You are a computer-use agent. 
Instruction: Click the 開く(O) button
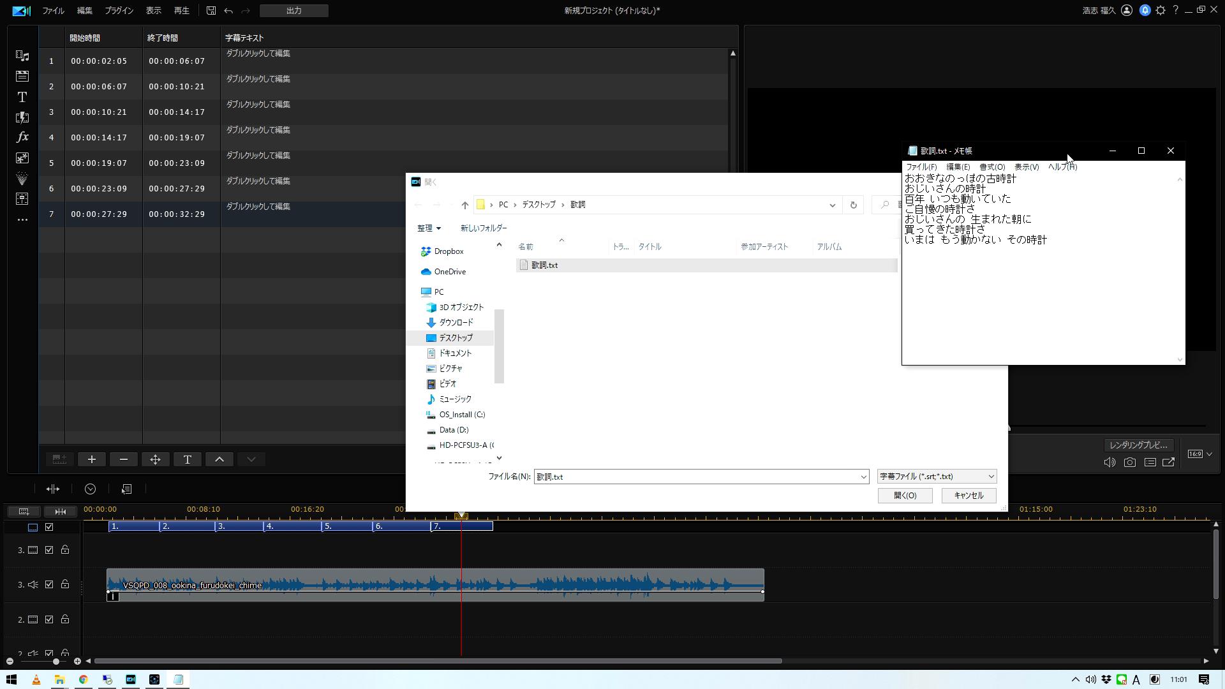tap(905, 496)
